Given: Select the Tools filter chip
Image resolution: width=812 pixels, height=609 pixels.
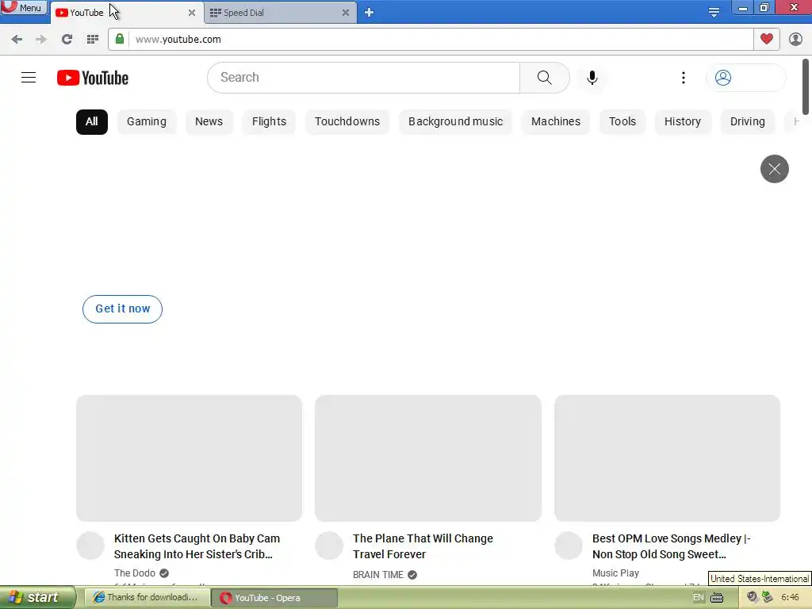Looking at the screenshot, I should [x=622, y=121].
